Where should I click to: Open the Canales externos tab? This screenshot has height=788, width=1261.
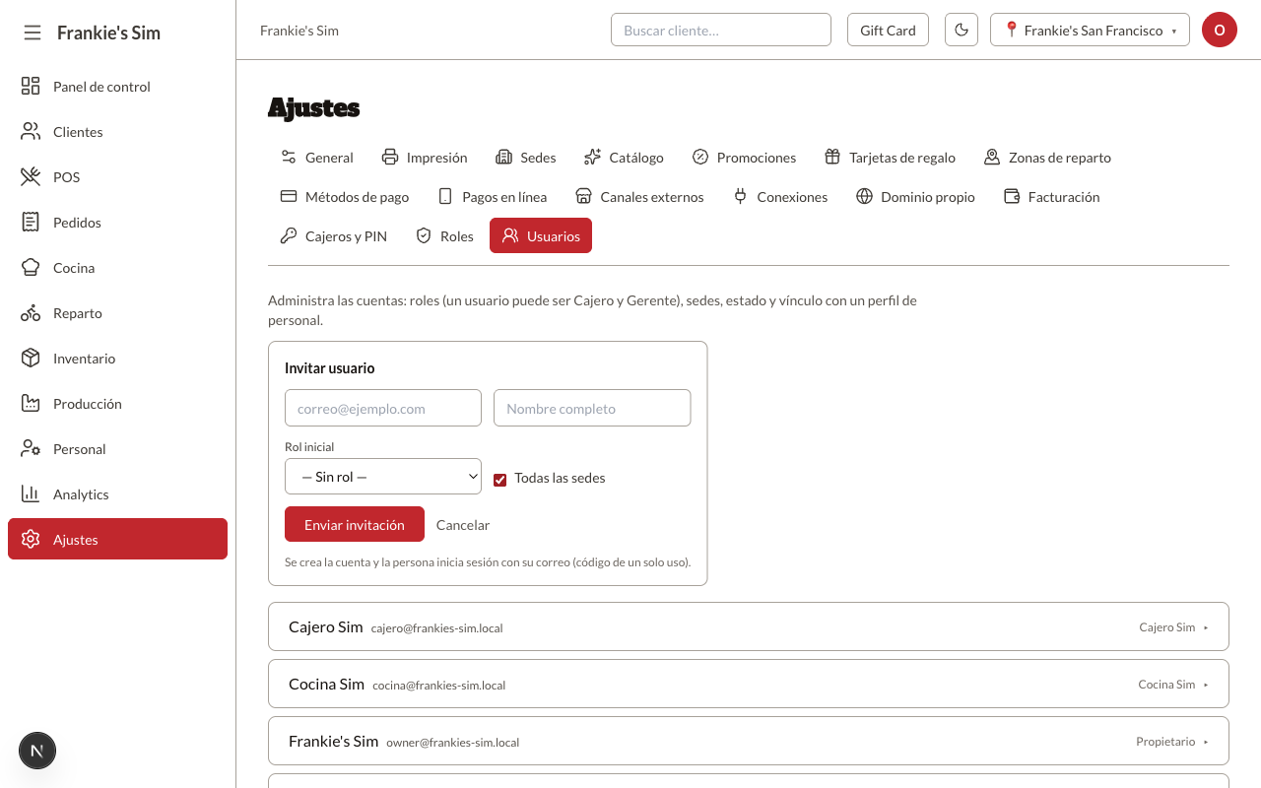coord(639,196)
